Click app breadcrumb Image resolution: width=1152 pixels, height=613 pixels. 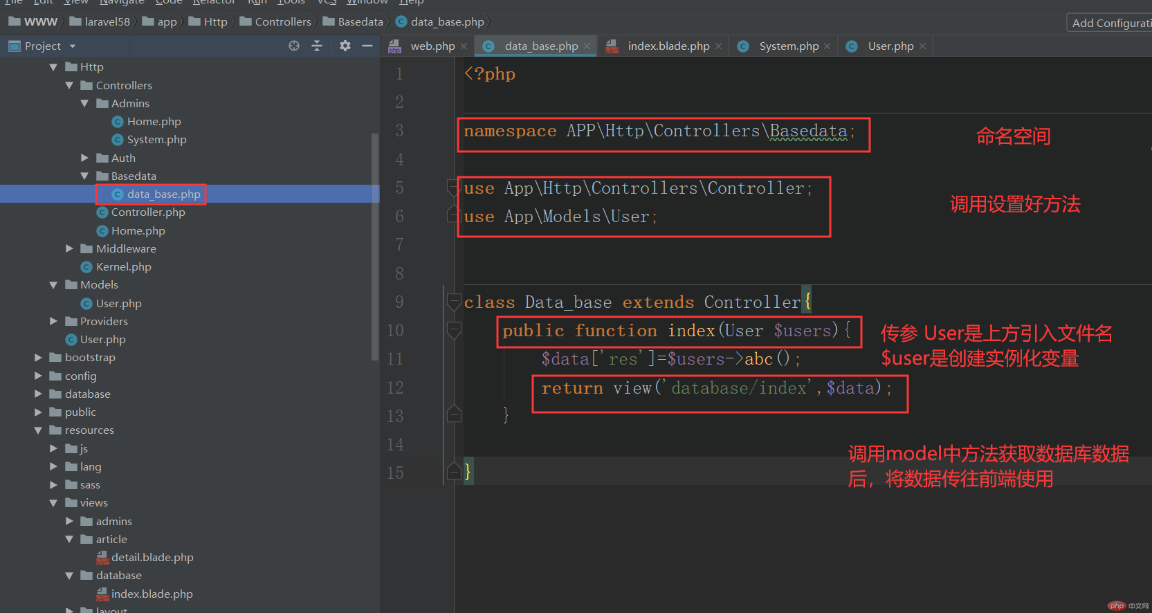tap(160, 21)
